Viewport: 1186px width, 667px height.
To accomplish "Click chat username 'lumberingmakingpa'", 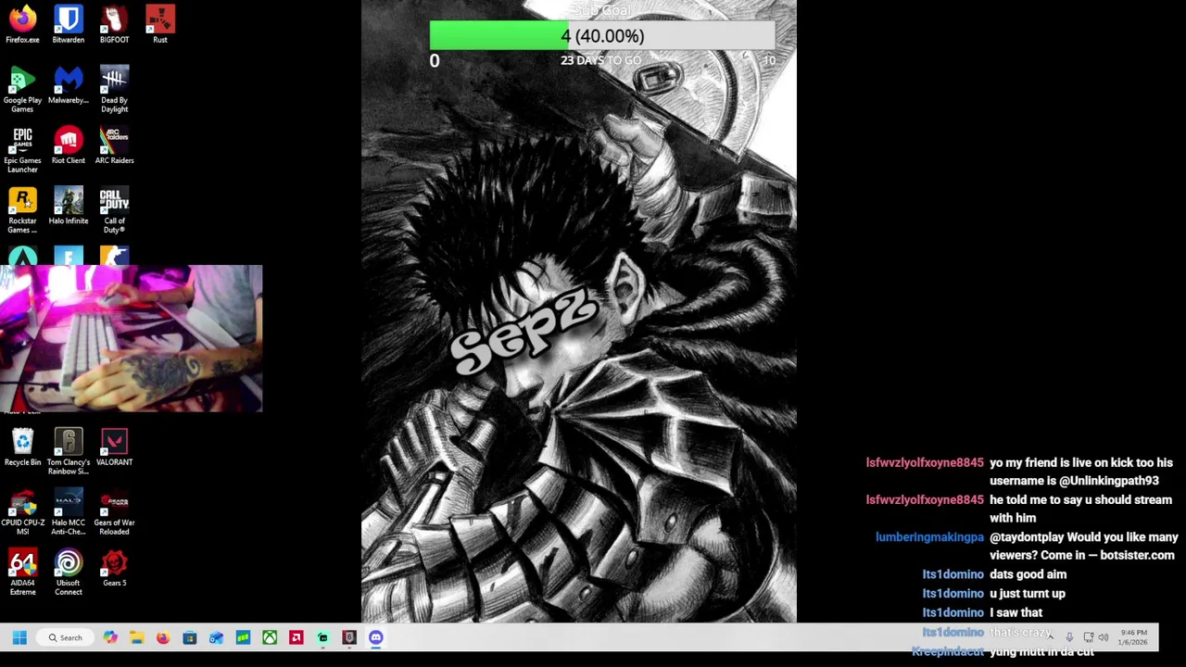I will point(929,537).
